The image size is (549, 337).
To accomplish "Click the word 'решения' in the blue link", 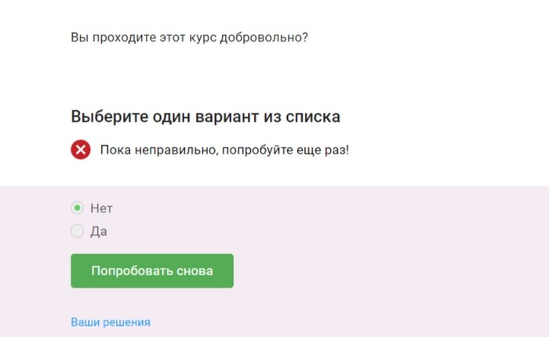I will [x=127, y=322].
